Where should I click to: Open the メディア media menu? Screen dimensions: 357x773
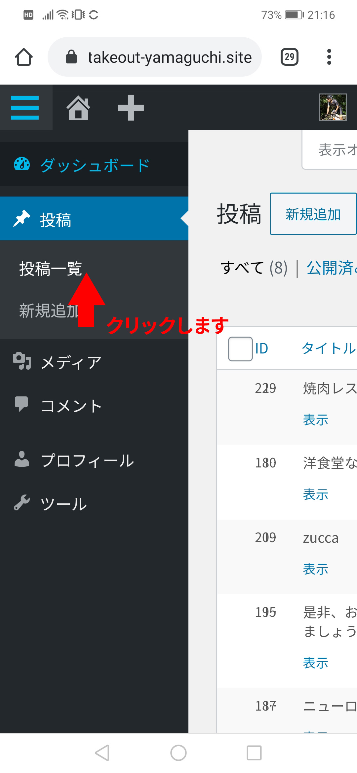[94, 362]
